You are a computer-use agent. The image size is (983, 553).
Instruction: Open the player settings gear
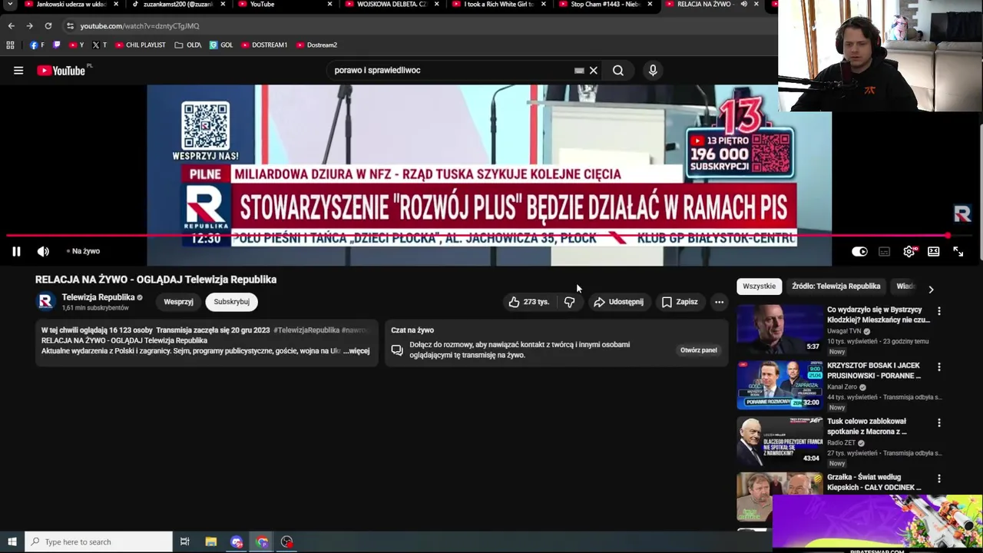coord(909,251)
